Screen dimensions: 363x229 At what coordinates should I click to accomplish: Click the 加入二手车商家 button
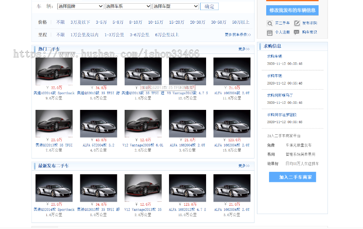292,177
